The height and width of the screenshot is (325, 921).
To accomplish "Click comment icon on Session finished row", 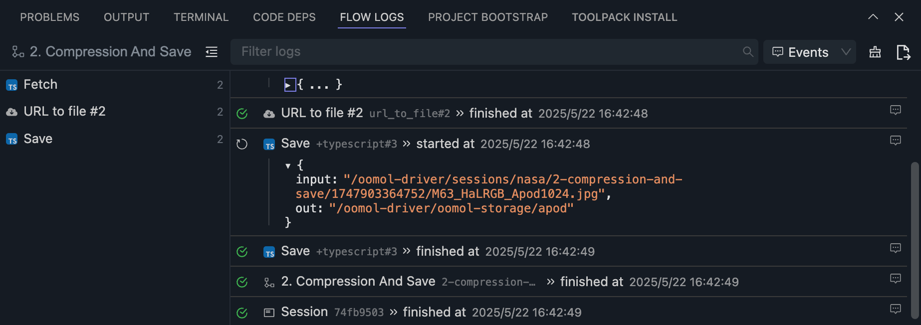I will (896, 309).
